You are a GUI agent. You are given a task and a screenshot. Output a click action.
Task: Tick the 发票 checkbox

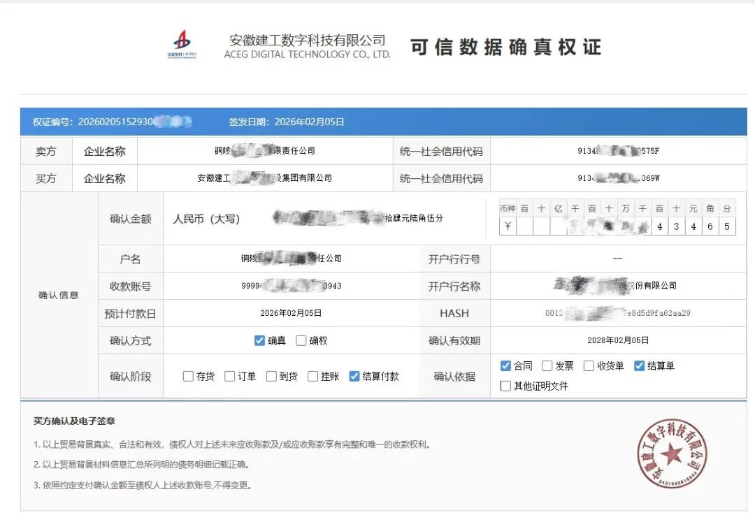tap(547, 366)
